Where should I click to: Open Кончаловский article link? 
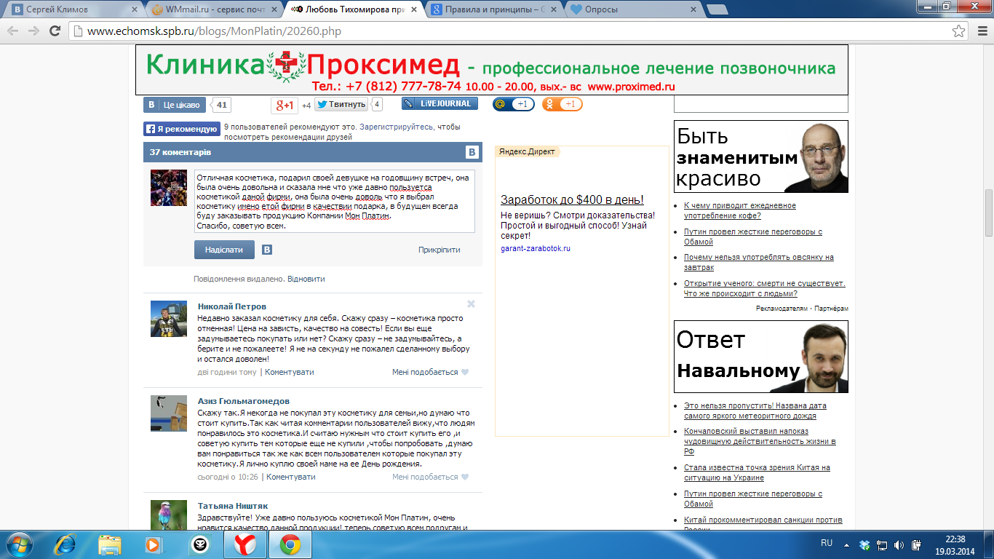pos(760,441)
